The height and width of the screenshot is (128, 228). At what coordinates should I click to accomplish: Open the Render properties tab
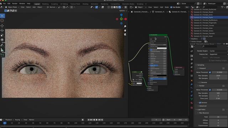click(x=192, y=56)
